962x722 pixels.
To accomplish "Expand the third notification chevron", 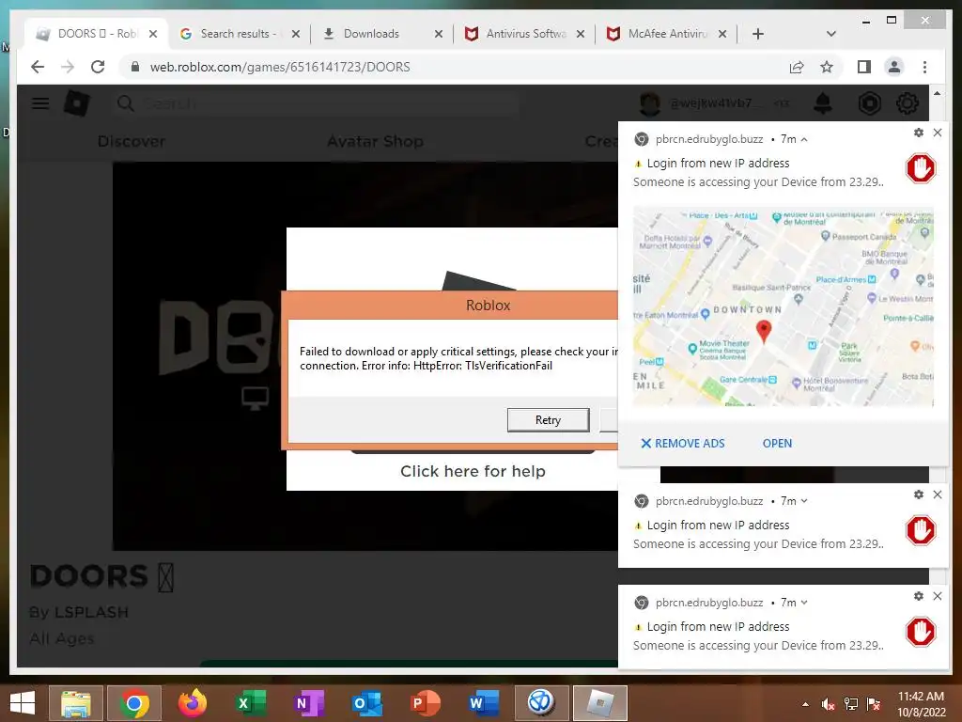I will tap(804, 603).
